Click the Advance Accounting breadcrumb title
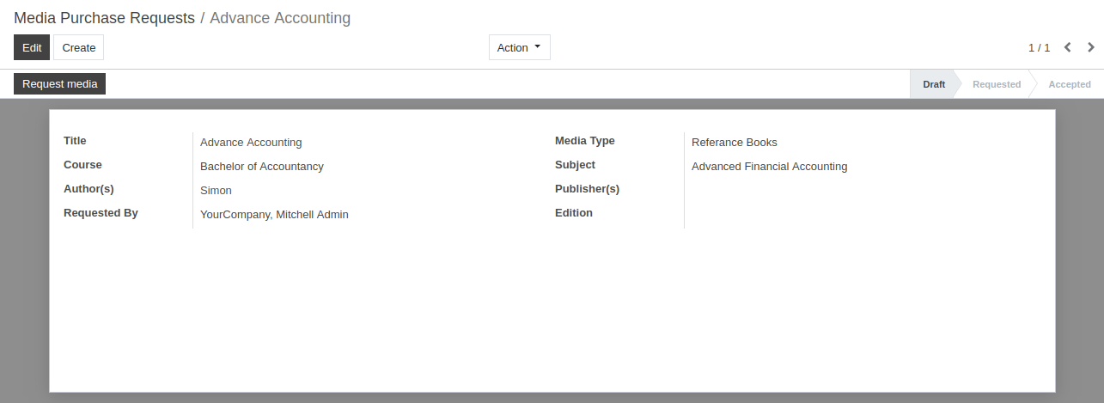The image size is (1104, 403). tap(280, 18)
